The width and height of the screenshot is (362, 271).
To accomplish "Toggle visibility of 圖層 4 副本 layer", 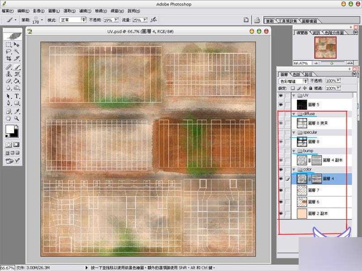I will (281, 160).
